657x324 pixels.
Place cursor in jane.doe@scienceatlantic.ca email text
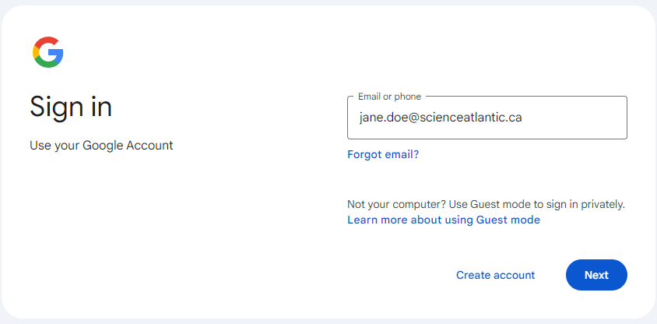(x=441, y=118)
